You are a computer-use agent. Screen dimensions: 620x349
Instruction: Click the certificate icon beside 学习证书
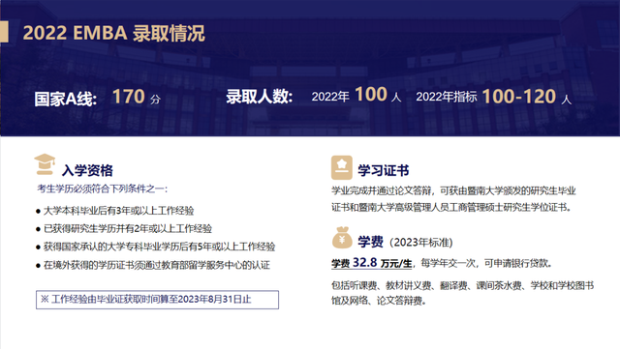pyautogui.click(x=342, y=168)
